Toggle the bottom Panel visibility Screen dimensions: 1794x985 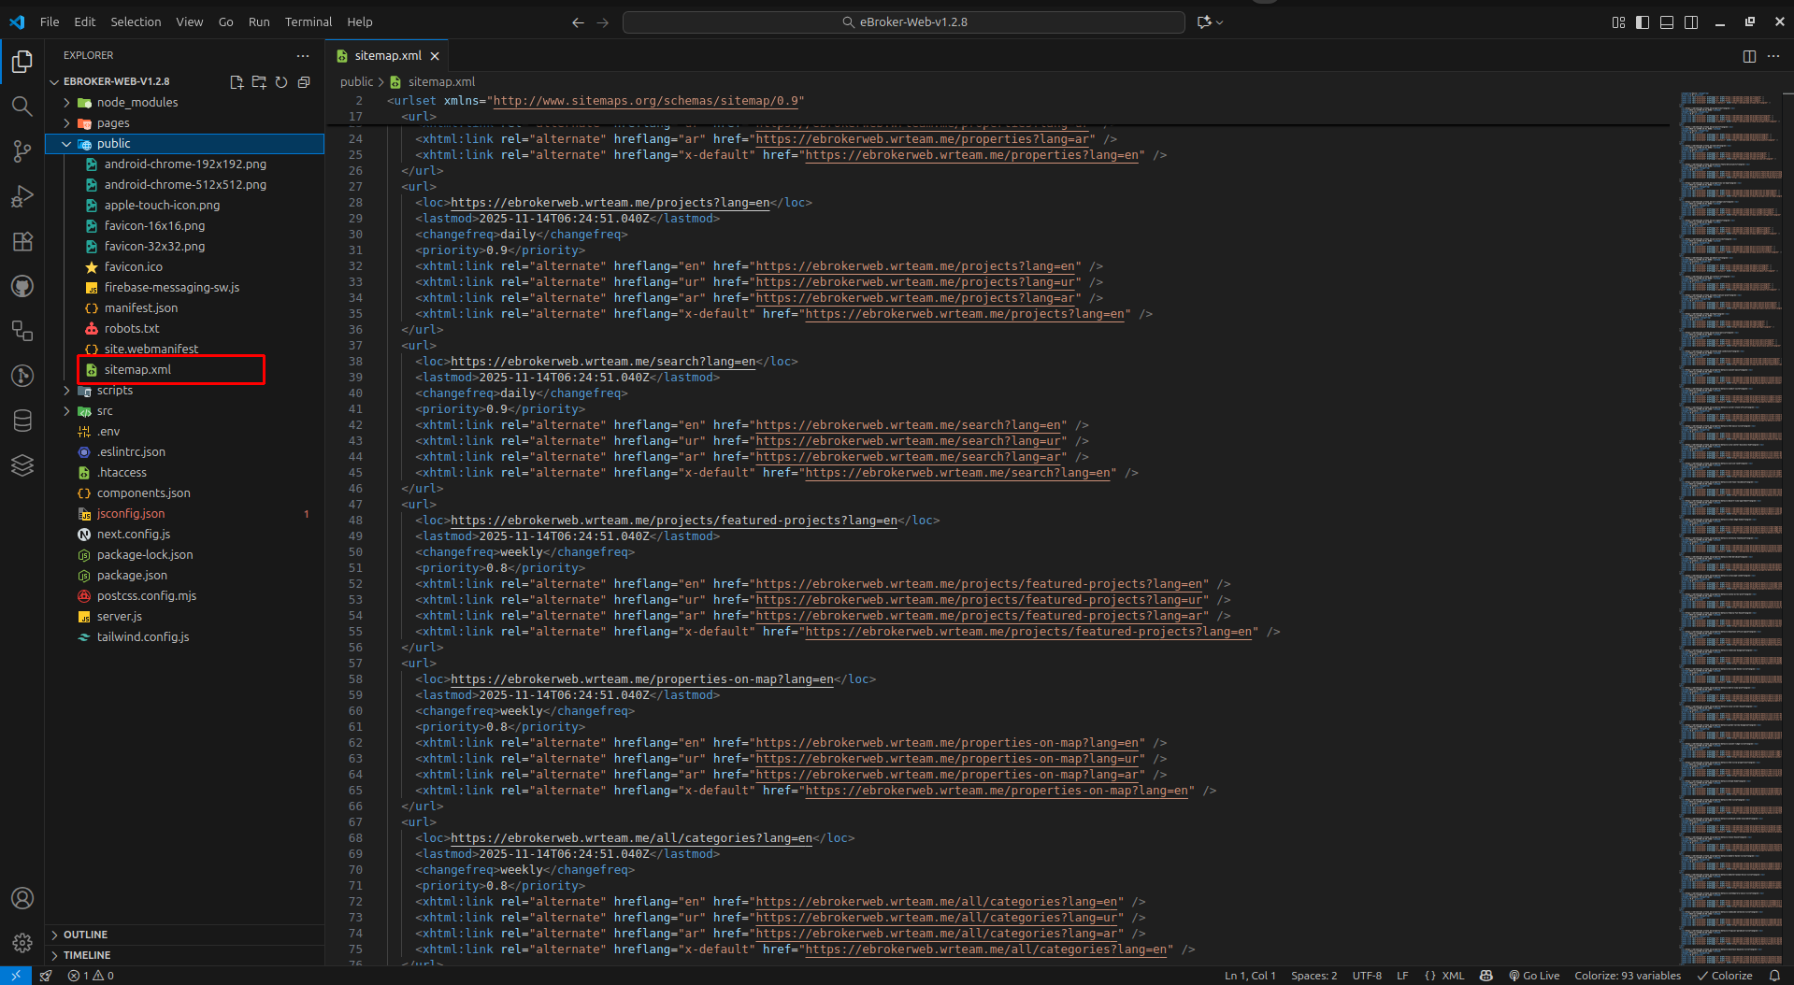coord(1667,21)
